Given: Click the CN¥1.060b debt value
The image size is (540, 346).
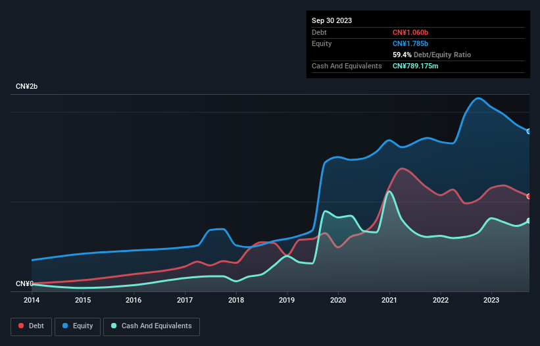Looking at the screenshot, I should pos(410,32).
